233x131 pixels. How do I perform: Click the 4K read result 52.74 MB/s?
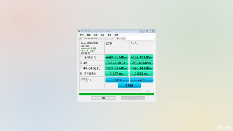[117, 63]
